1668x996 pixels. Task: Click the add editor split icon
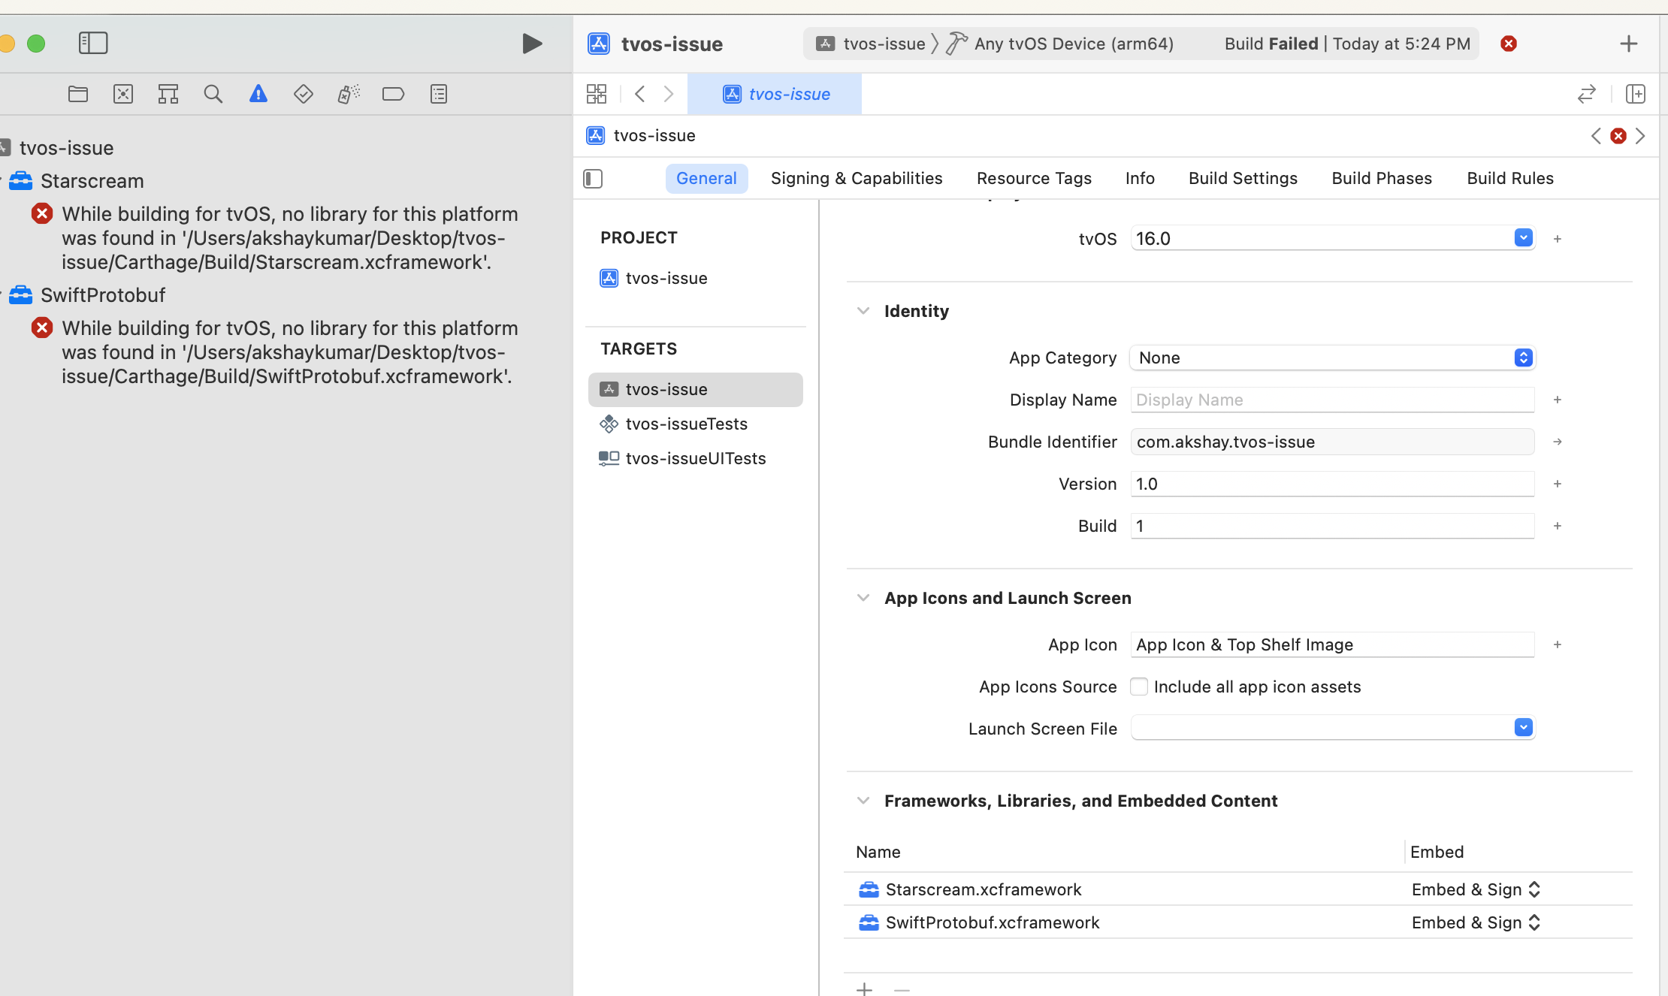click(x=1635, y=94)
